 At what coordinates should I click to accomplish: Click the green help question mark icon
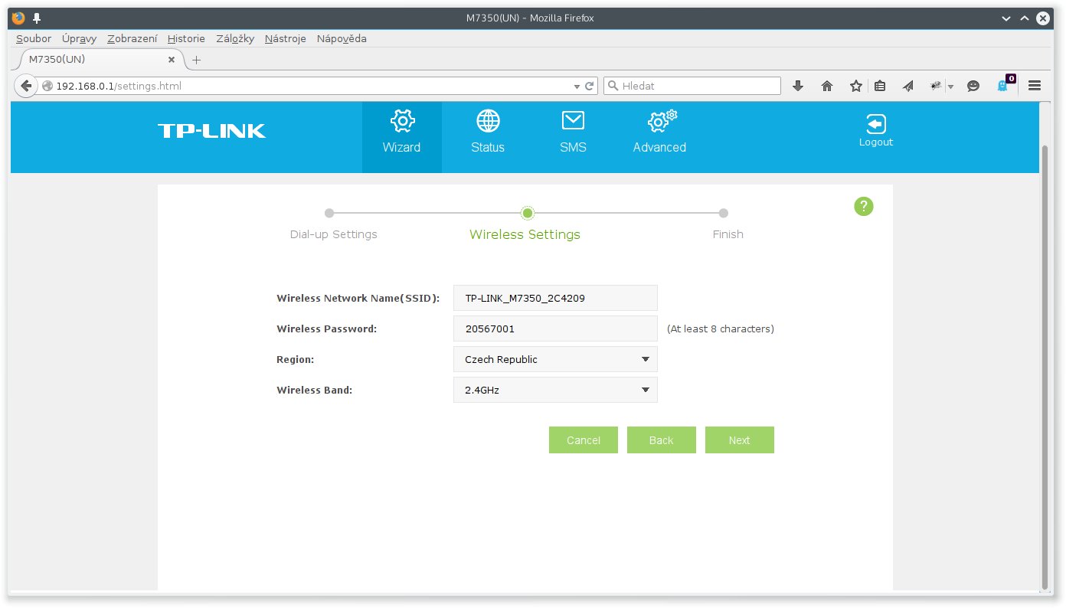click(864, 206)
